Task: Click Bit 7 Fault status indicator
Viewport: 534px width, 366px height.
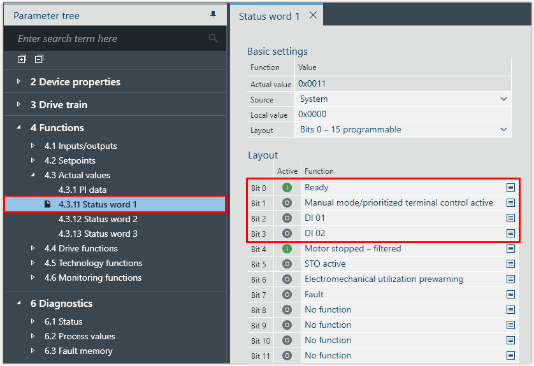Action: coord(287,295)
